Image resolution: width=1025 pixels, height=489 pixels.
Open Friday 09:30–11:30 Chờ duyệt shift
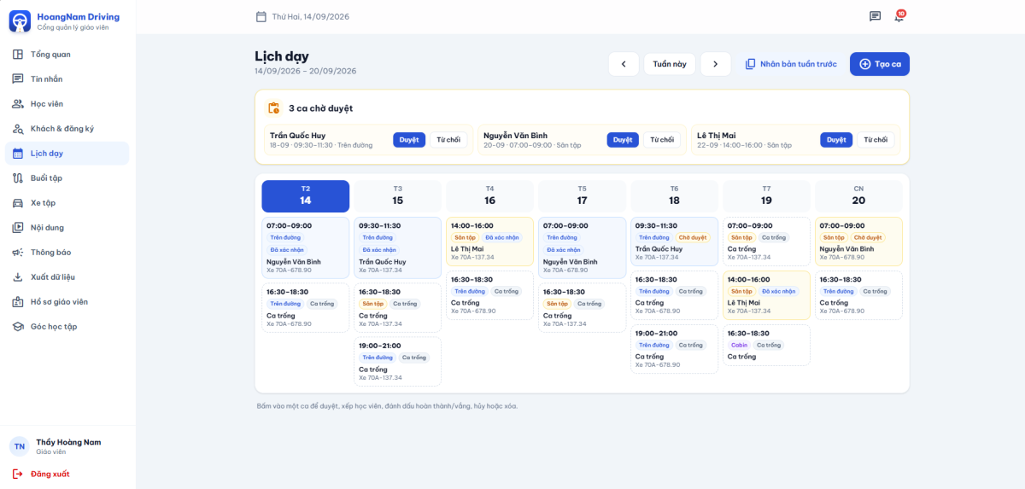coord(674,242)
